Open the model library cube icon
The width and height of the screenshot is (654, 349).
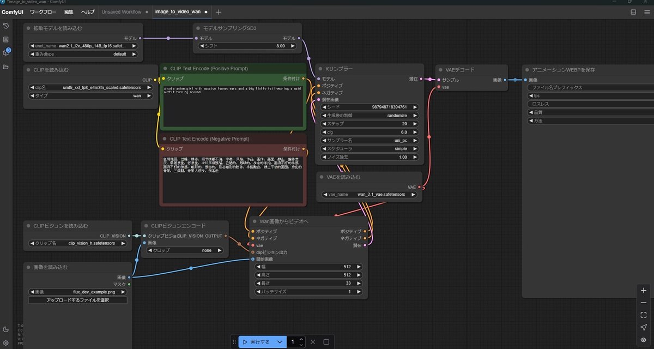tap(6, 53)
